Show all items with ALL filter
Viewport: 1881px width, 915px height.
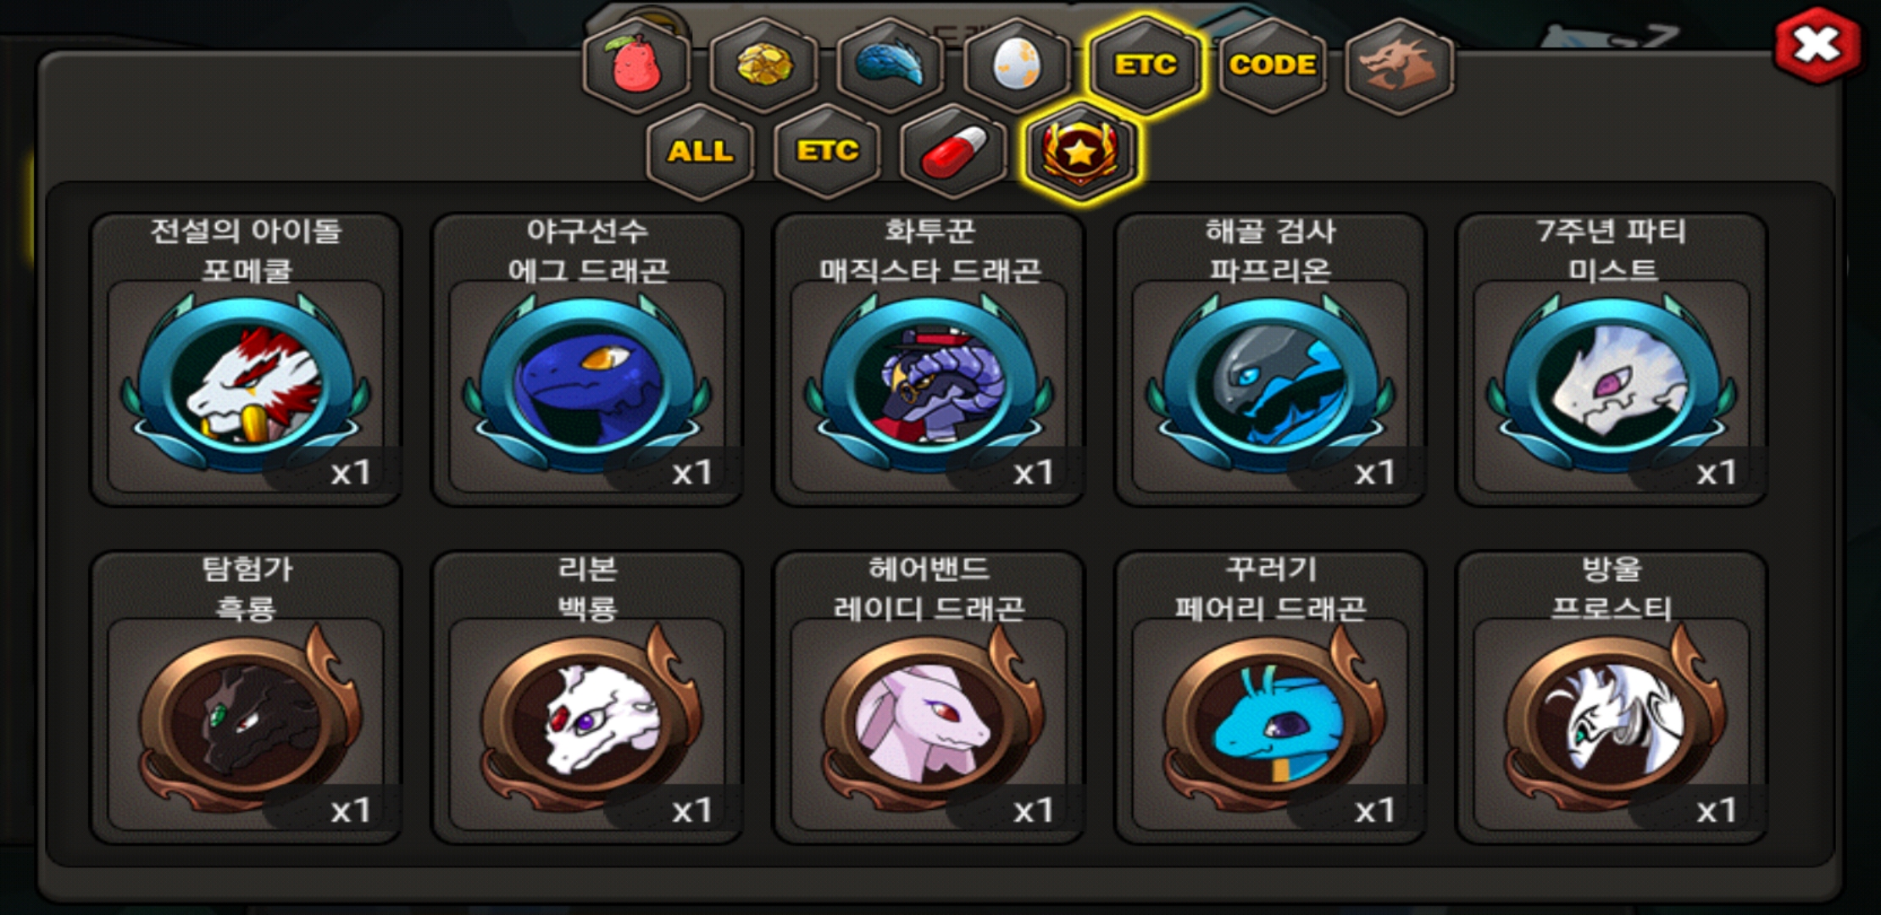click(700, 152)
